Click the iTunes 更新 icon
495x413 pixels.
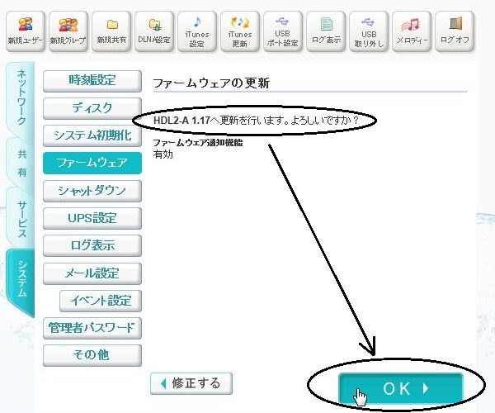(x=240, y=31)
